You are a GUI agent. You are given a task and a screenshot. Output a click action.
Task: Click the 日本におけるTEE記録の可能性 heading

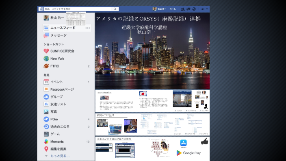(x=114, y=139)
